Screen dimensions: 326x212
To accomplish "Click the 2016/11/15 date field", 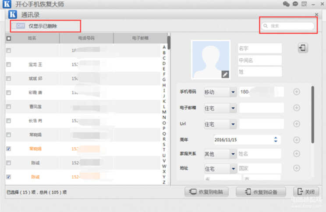I will coord(247,140).
